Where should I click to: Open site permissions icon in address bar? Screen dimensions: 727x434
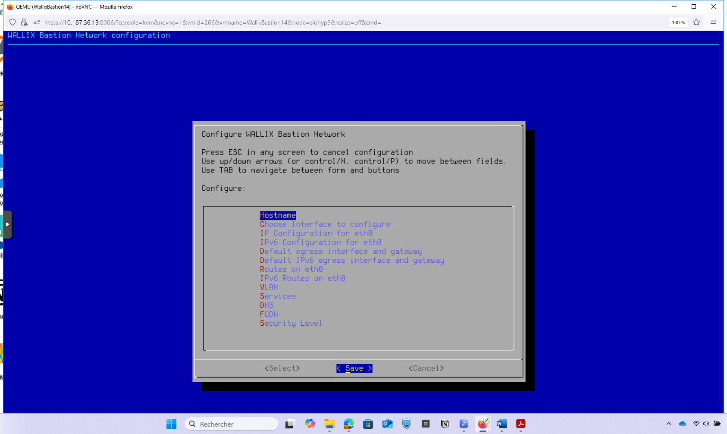[x=37, y=22]
